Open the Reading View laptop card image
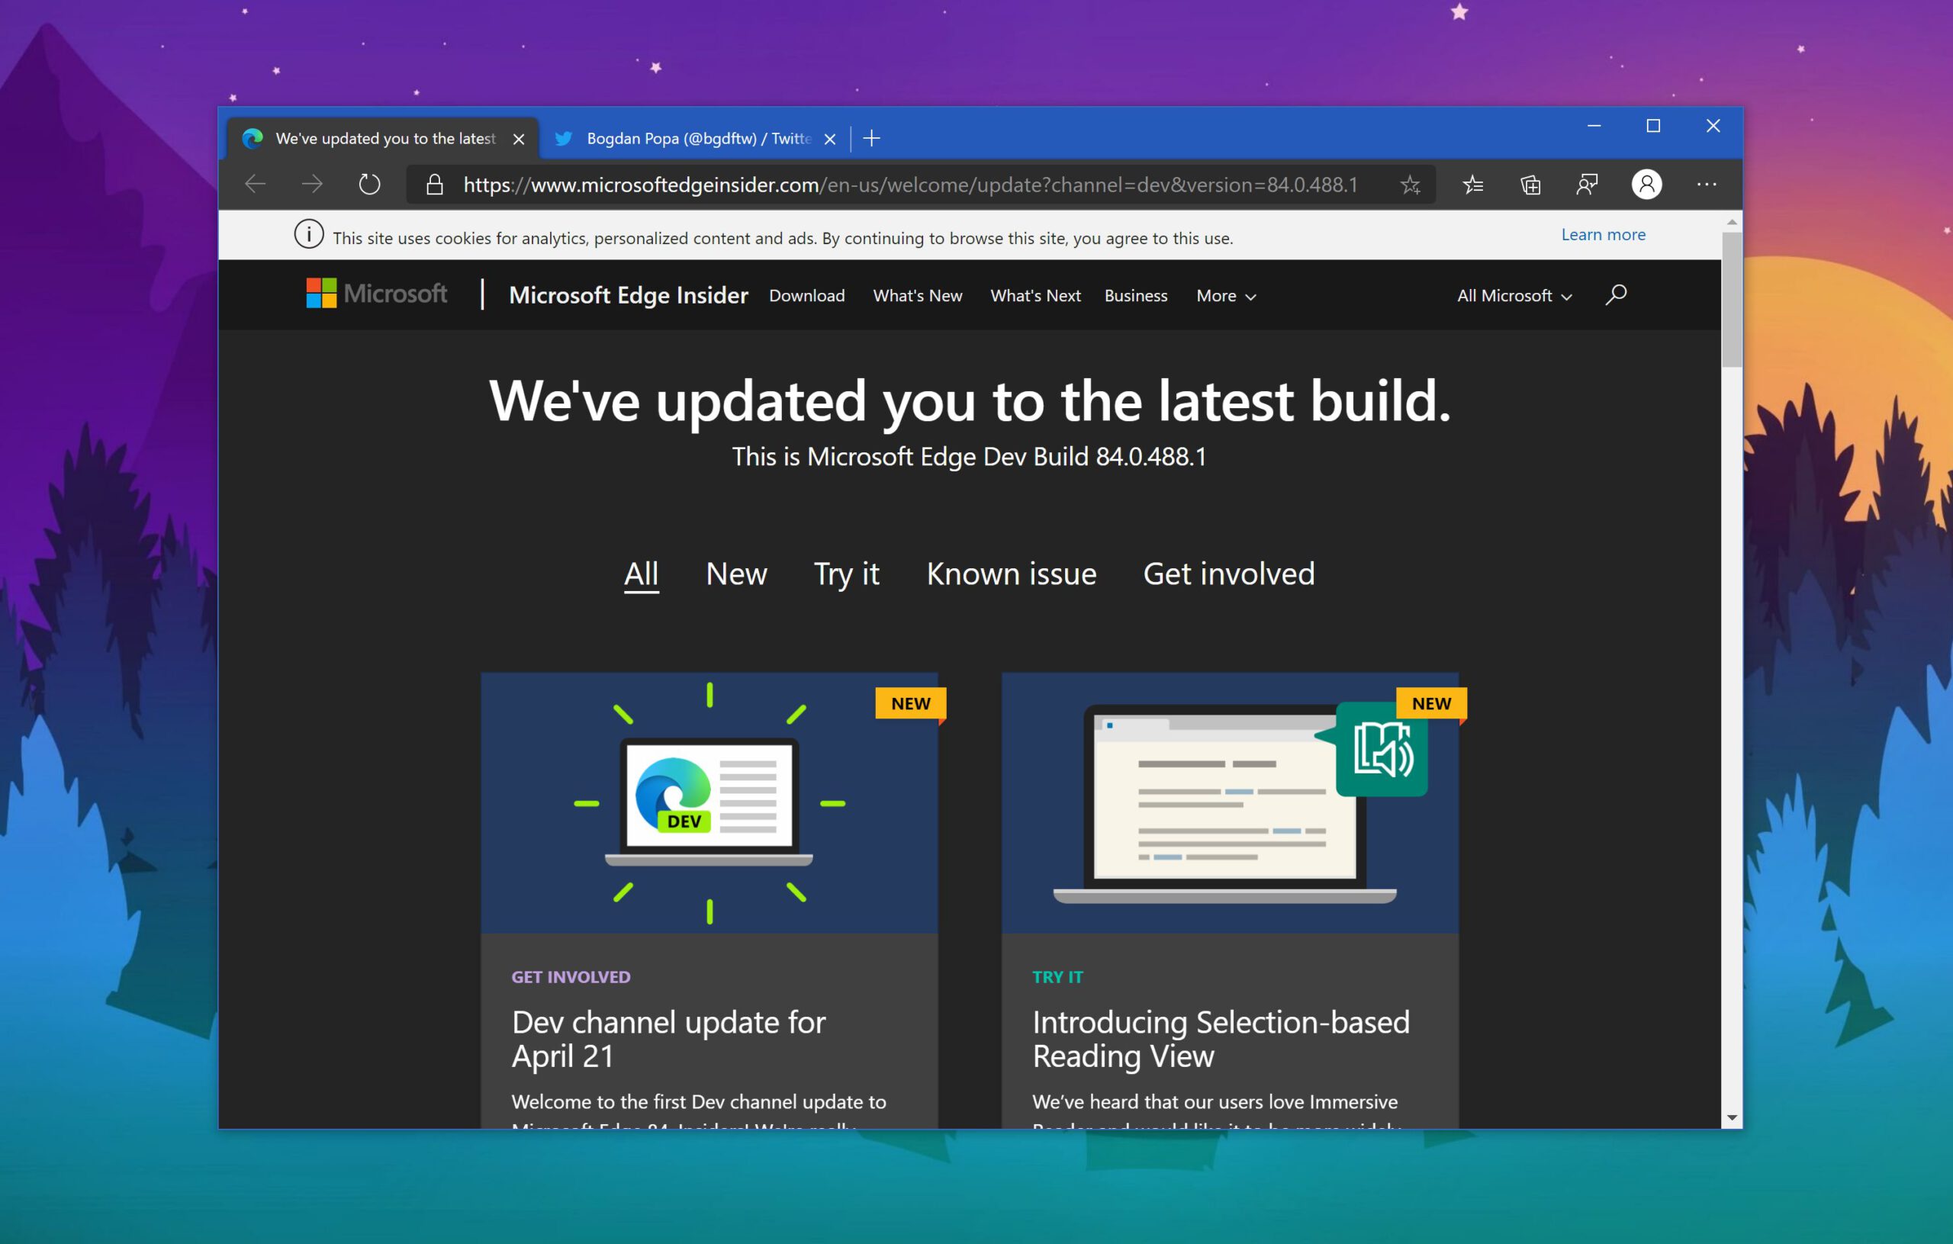Screen dimensions: 1953x1244 tap(1230, 803)
